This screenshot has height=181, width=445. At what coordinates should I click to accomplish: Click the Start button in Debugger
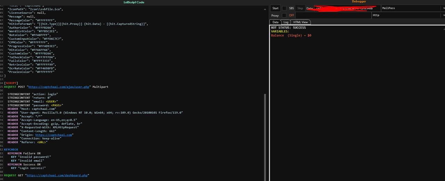(275, 8)
